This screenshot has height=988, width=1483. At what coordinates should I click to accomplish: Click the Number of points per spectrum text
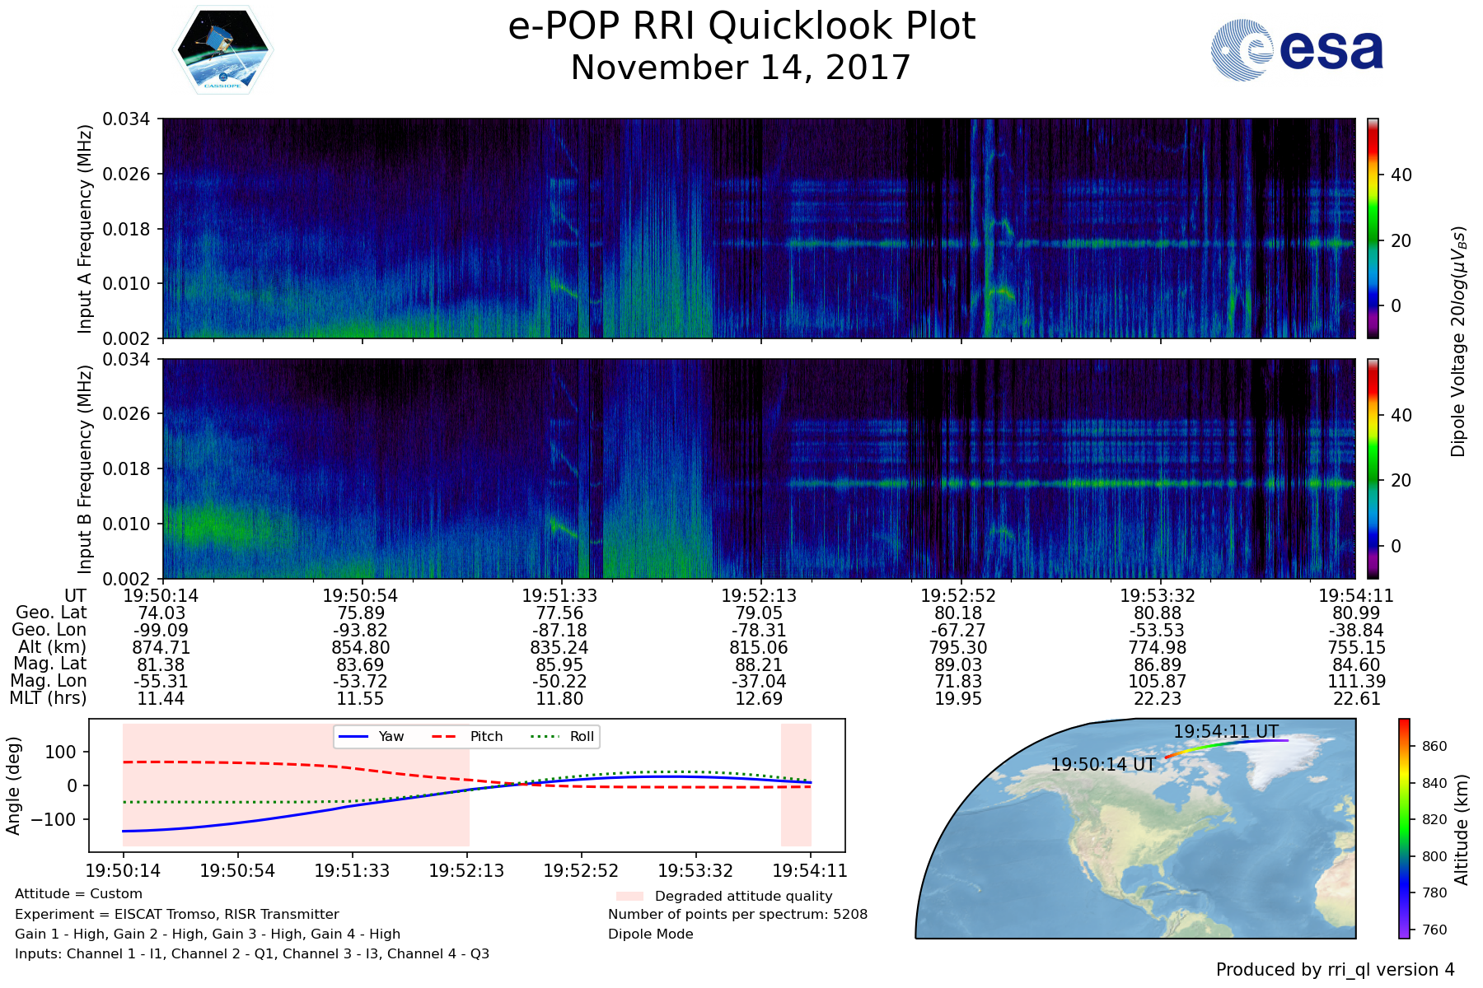[737, 914]
